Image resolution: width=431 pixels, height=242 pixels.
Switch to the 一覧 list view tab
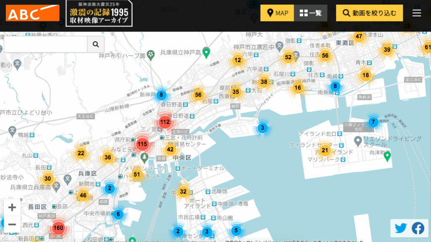click(310, 13)
